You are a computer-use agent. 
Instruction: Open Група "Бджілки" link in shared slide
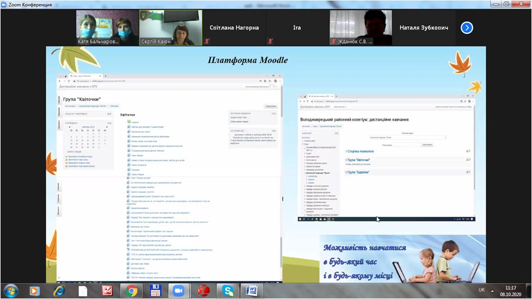tap(358, 172)
